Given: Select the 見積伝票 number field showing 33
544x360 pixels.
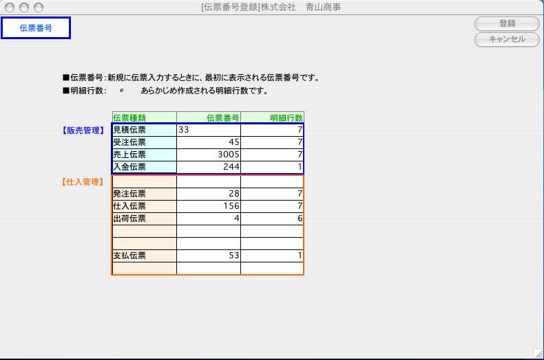Looking at the screenshot, I should [209, 130].
